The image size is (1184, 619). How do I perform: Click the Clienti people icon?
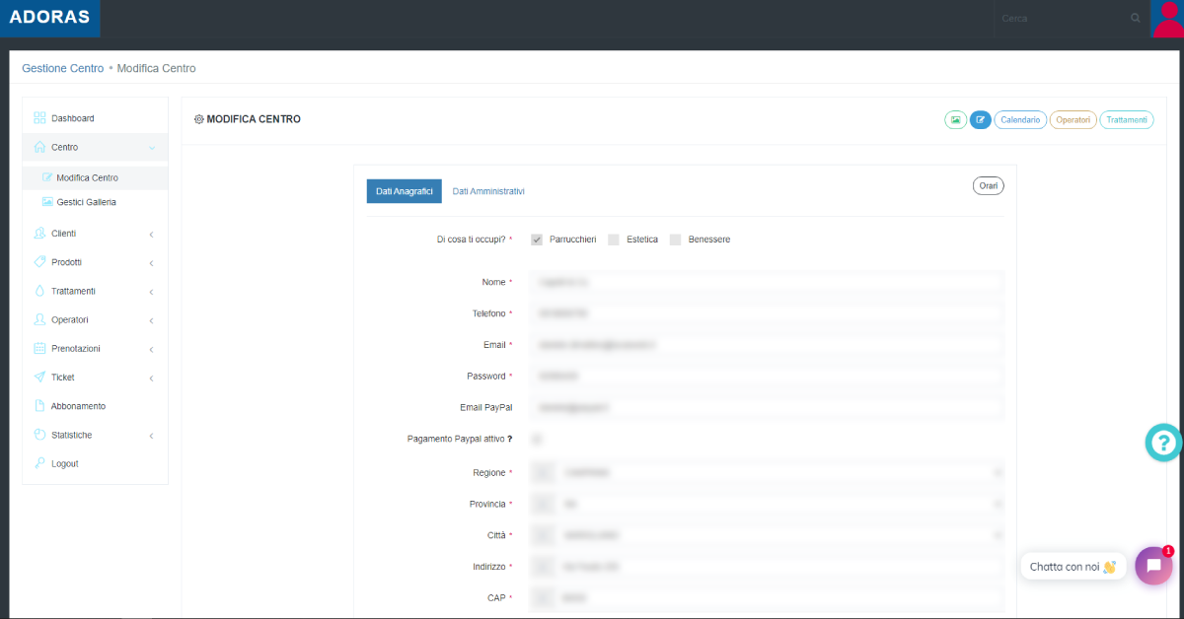point(39,234)
